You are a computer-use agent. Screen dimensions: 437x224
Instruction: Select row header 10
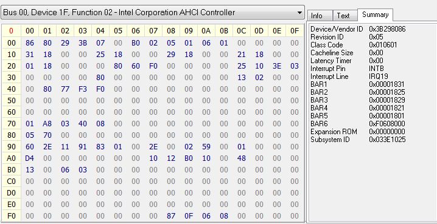tap(11, 55)
